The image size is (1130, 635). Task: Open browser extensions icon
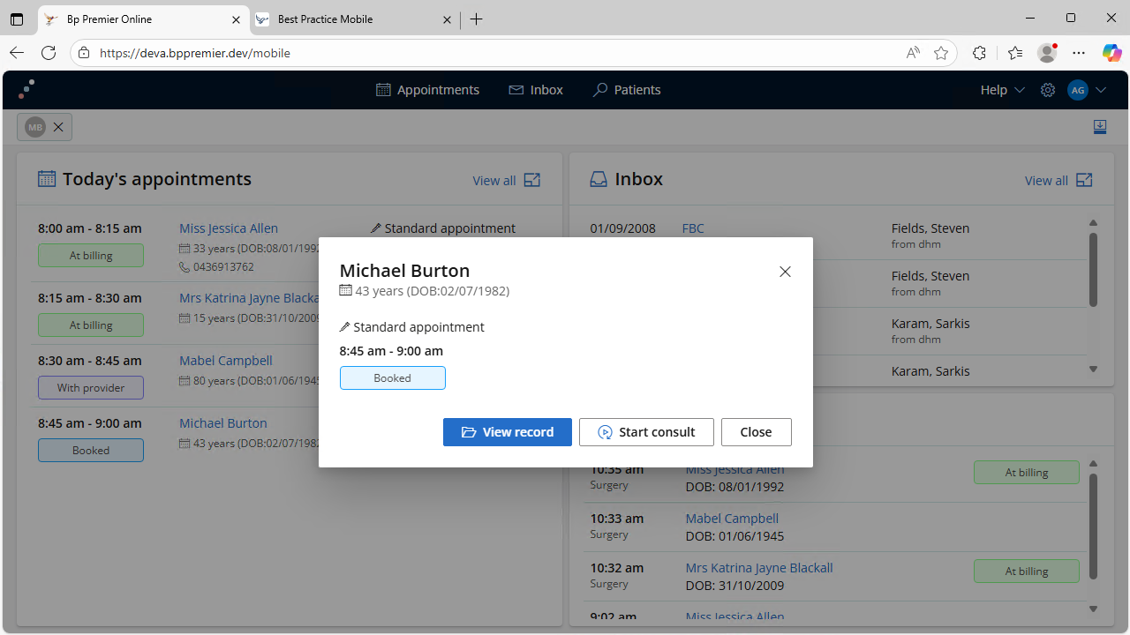click(x=979, y=53)
